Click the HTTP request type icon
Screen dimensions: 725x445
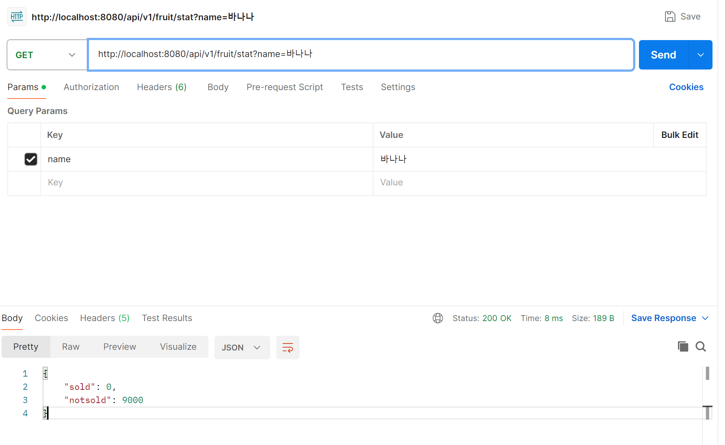point(17,17)
